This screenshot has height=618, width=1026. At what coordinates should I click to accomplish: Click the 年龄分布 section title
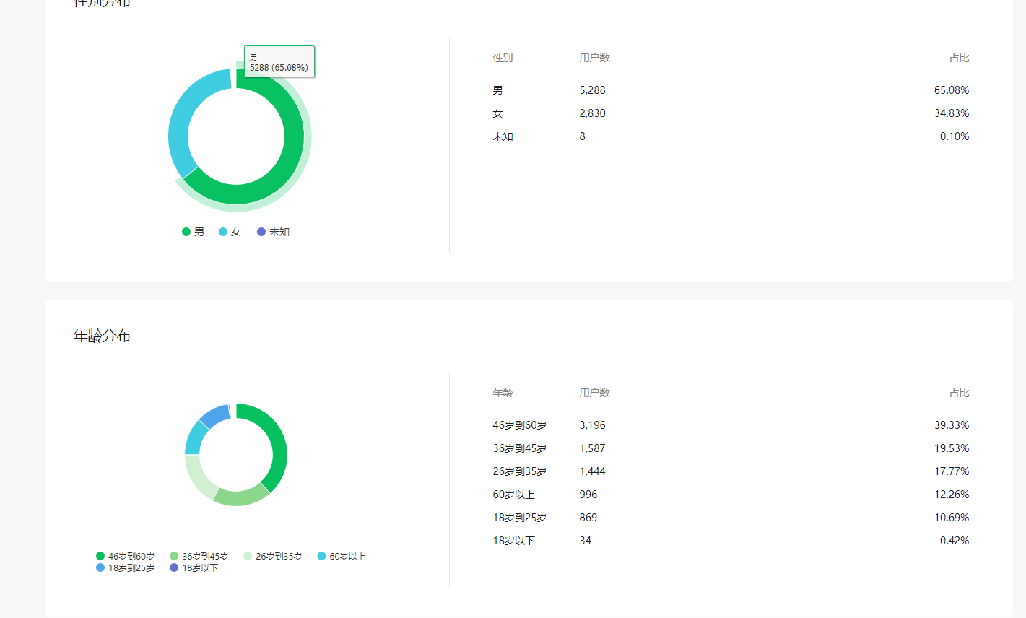pos(102,336)
